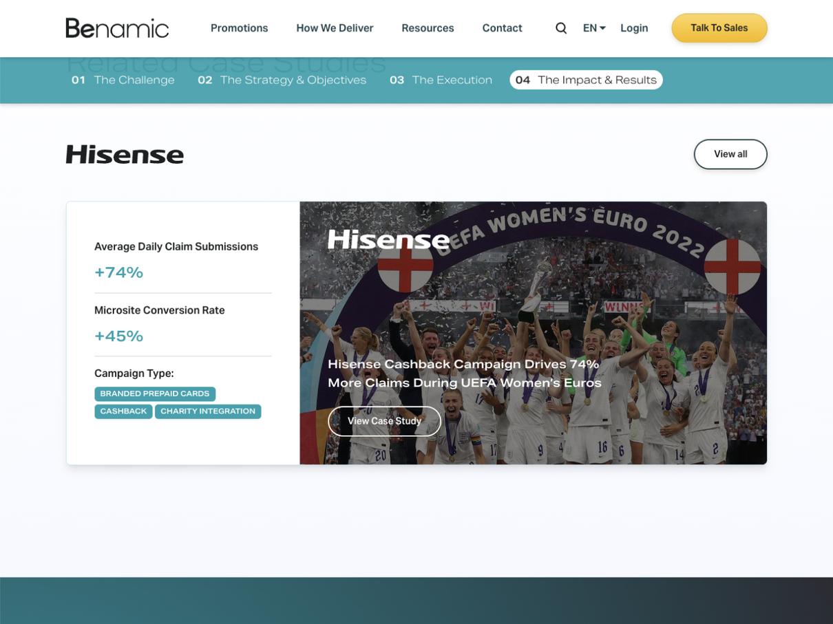Click the Login link
Image resolution: width=833 pixels, height=624 pixels.
pos(634,28)
